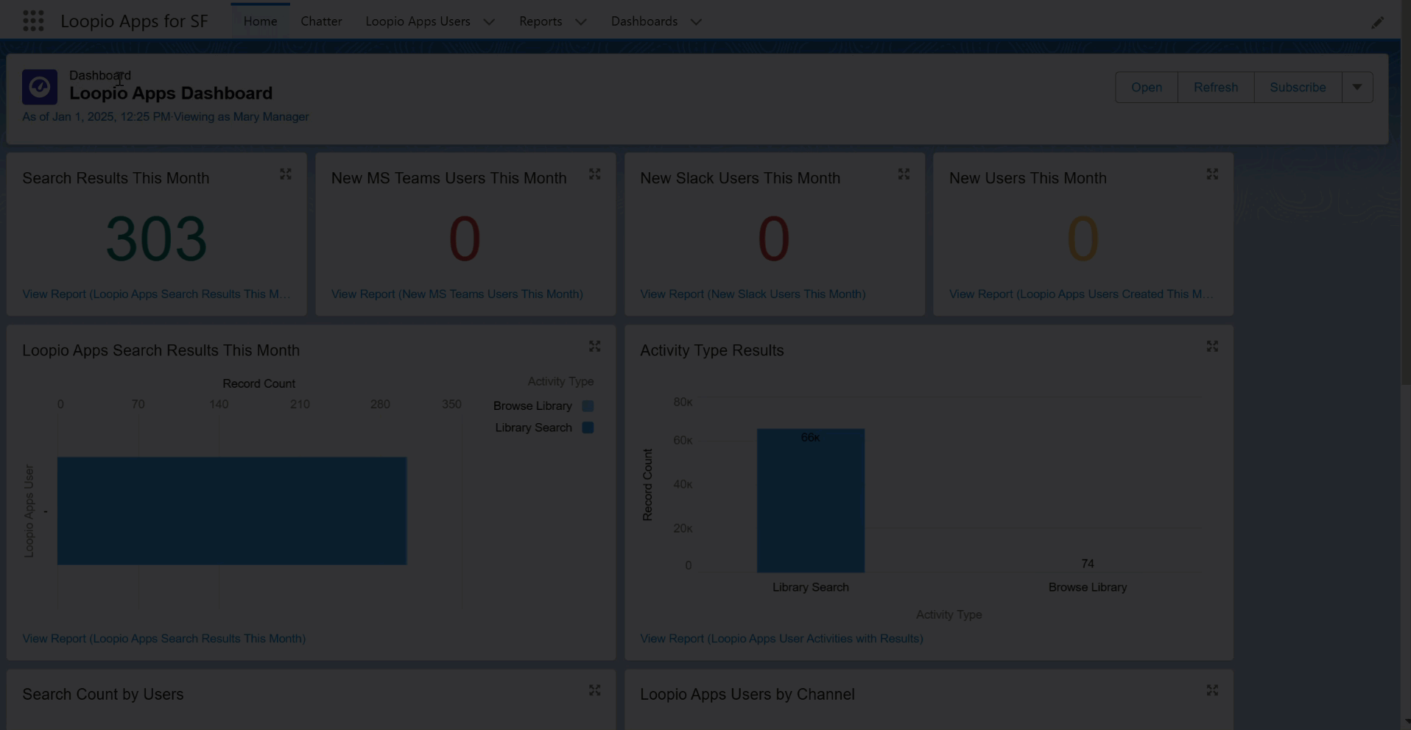Image resolution: width=1411 pixels, height=730 pixels.
Task: Open the Dashboards tab
Action: pyautogui.click(x=644, y=21)
